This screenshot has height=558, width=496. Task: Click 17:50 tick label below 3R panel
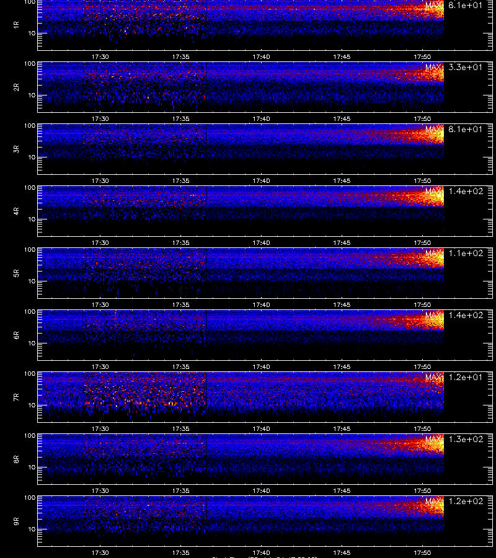(x=422, y=181)
